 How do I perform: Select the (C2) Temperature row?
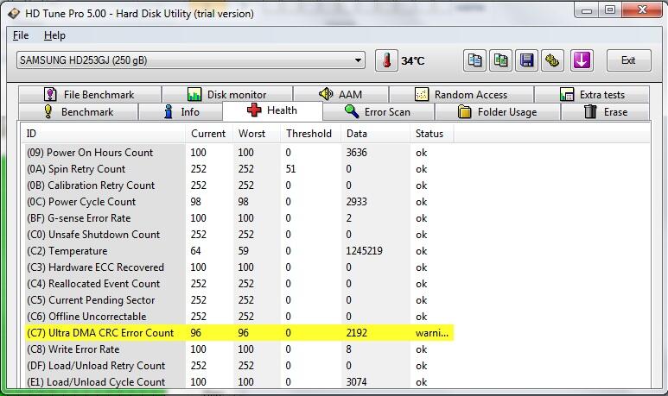tap(238, 250)
